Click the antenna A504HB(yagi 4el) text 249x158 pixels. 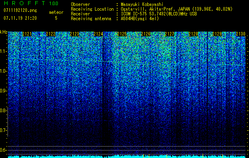point(140,19)
